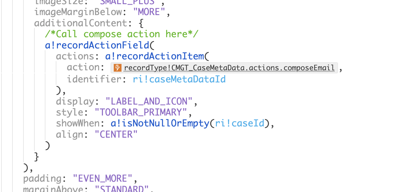The width and height of the screenshot is (410, 192).
Task: Select the a!recordActionItem function name
Action: tap(155, 56)
